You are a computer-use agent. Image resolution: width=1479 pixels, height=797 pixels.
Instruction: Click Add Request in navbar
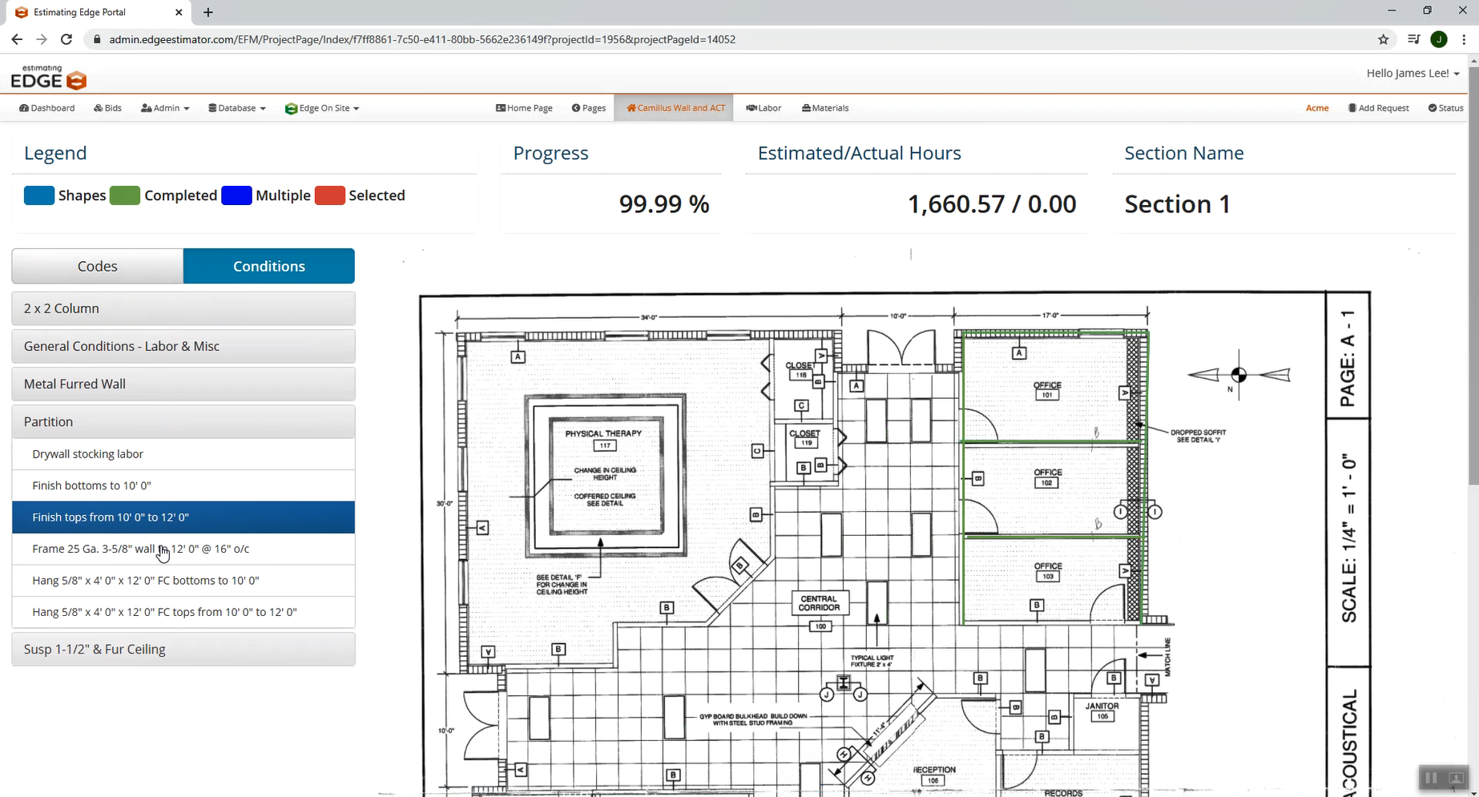(x=1378, y=108)
